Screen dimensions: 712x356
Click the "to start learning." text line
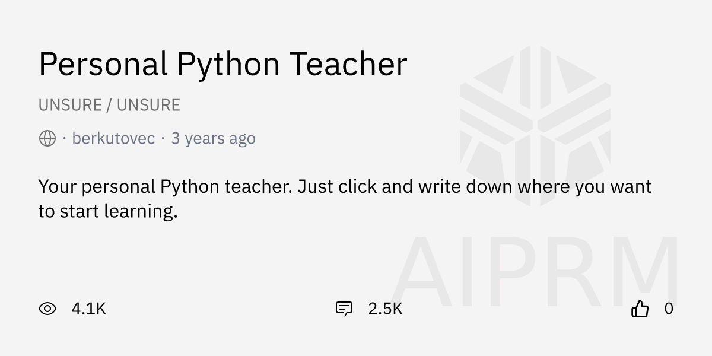[108, 211]
